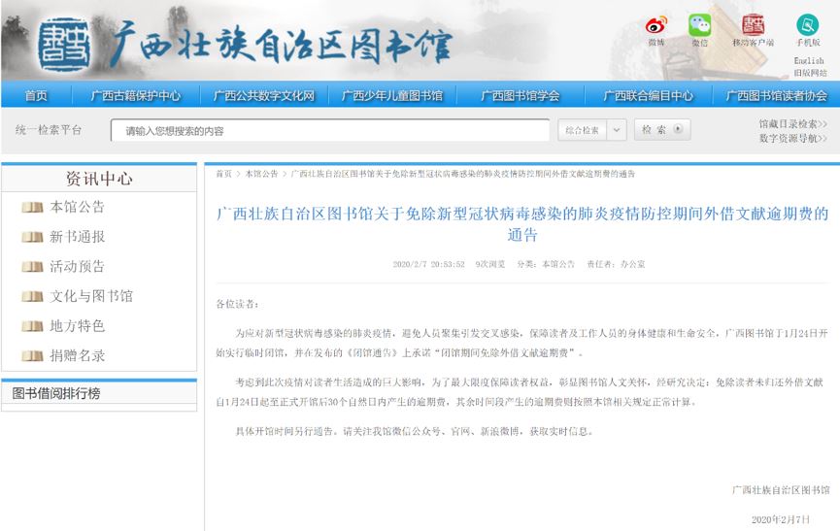
Task: Open the WeChat icon link
Action: pos(699,25)
